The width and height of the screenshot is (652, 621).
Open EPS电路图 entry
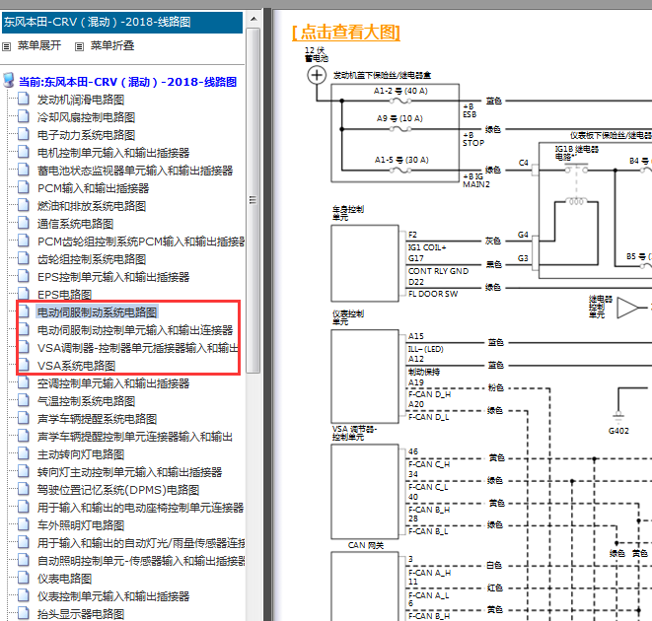tap(64, 295)
